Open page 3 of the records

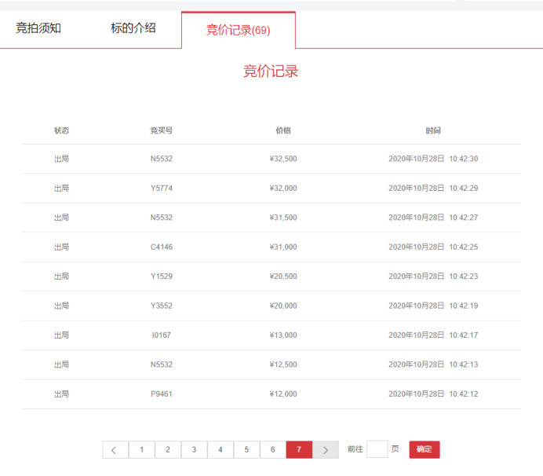[x=194, y=450]
